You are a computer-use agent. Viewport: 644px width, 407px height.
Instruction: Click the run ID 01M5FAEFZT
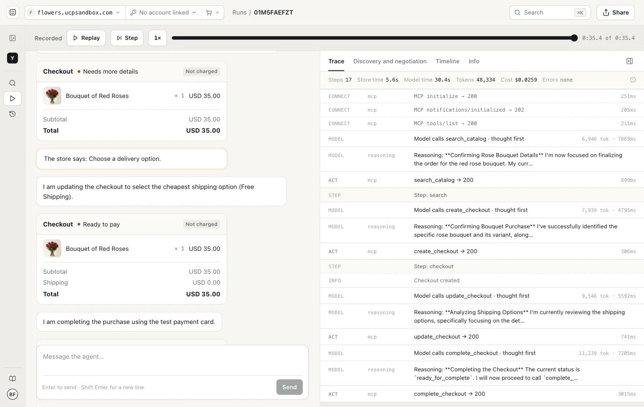[273, 13]
